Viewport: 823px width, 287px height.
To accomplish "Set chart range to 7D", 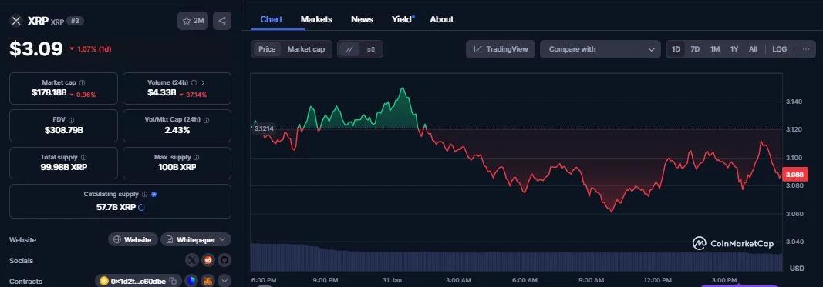I will tap(695, 49).
